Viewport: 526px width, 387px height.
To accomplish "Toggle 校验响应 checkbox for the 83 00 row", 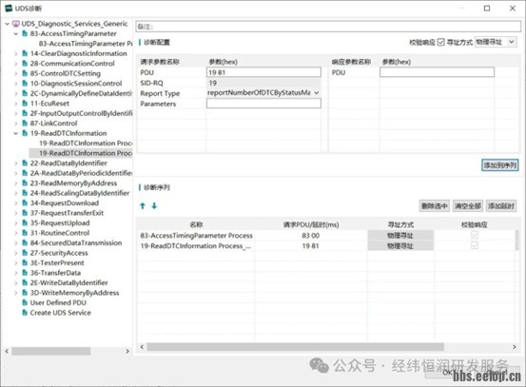I will [x=475, y=235].
